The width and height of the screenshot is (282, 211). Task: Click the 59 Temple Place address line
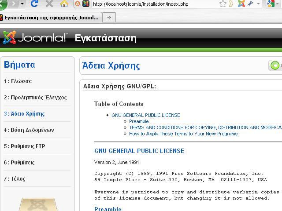181,180
